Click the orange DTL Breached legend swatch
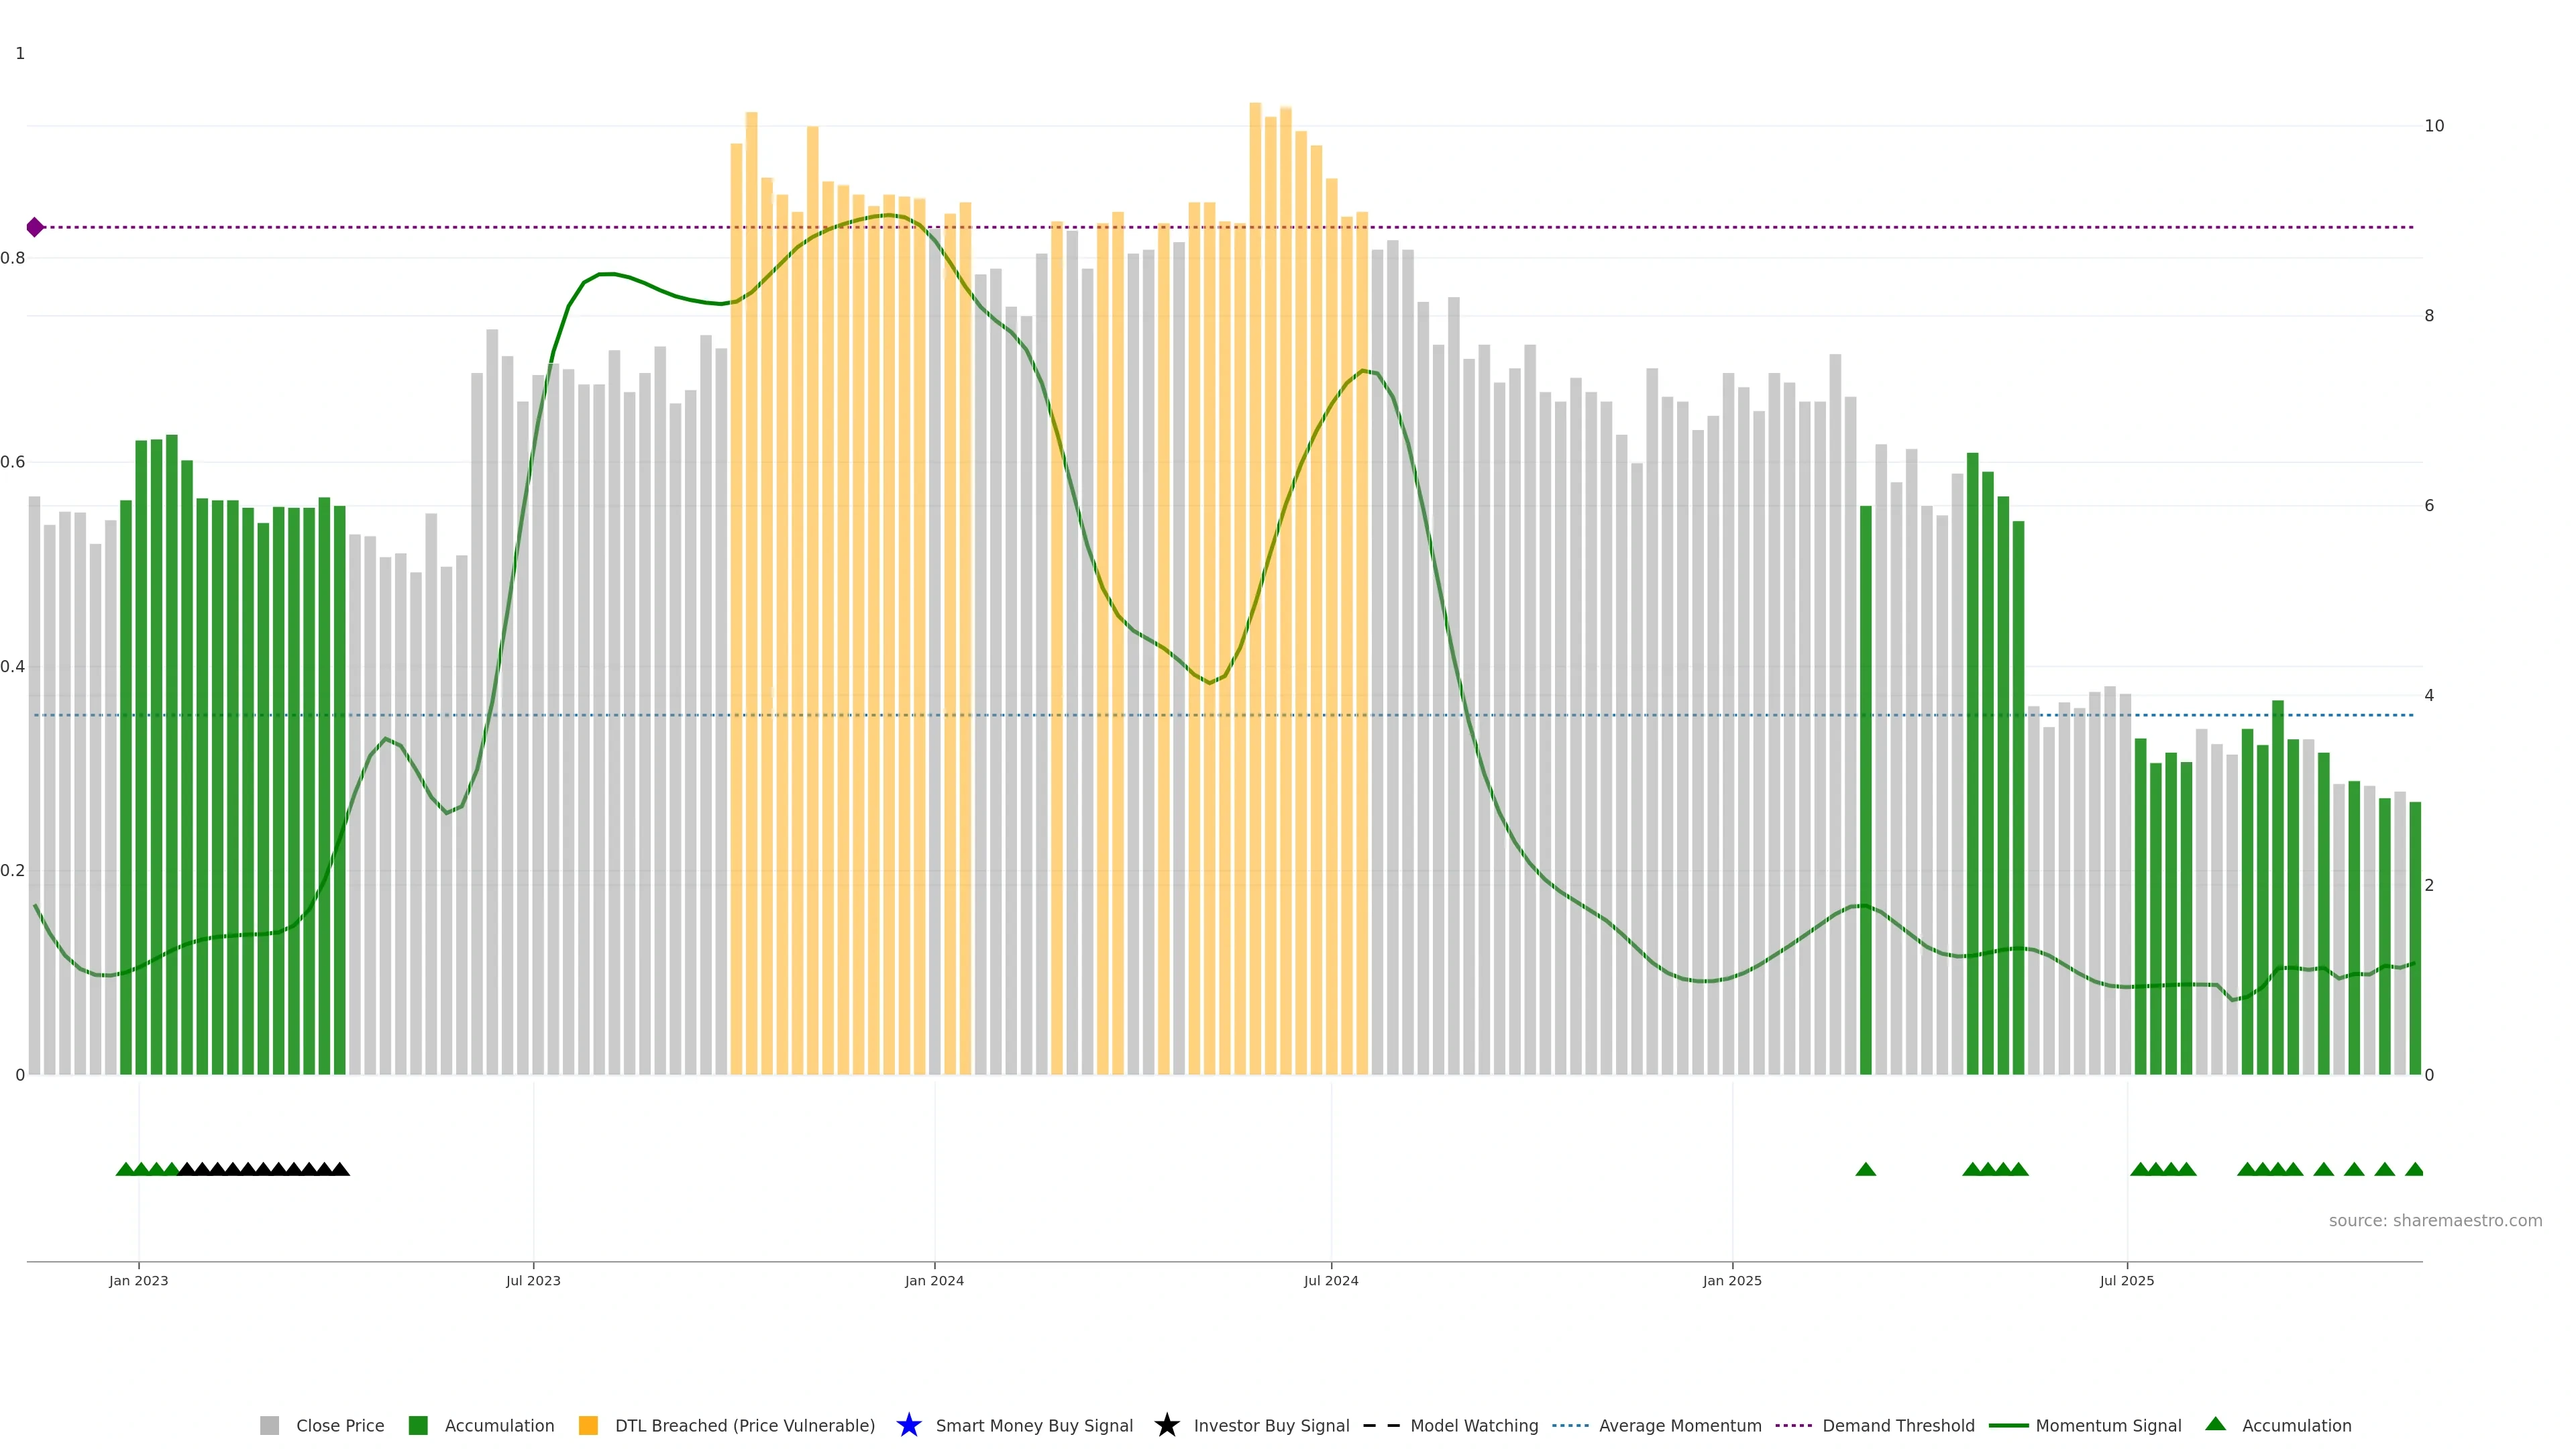Image resolution: width=2576 pixels, height=1449 pixels. pos(588,1425)
